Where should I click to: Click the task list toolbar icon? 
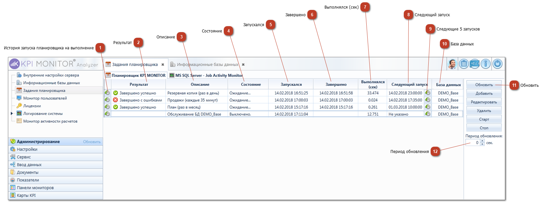pyautogui.click(x=464, y=64)
